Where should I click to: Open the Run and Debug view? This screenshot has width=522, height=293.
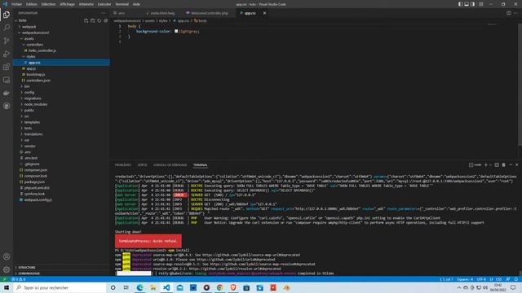click(x=7, y=54)
